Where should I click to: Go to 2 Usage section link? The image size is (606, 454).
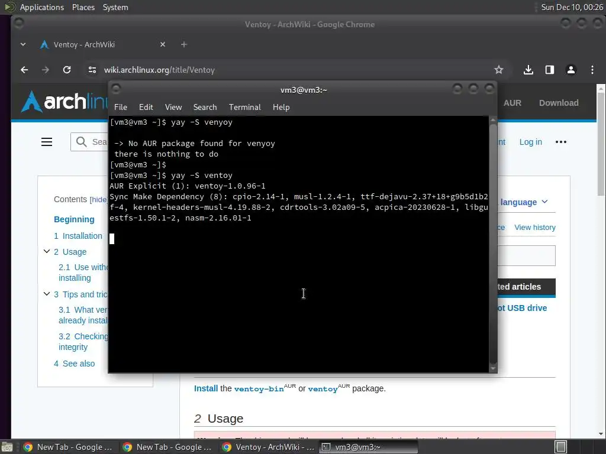(70, 252)
